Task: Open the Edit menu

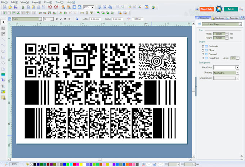Action: [x=14, y=3]
